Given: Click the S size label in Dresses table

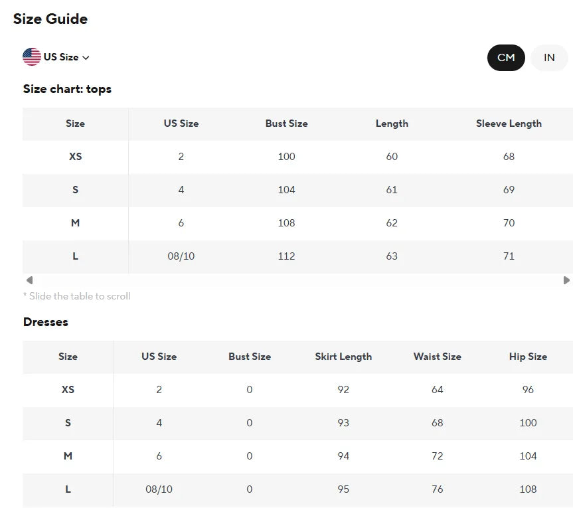Looking at the screenshot, I should tap(68, 423).
